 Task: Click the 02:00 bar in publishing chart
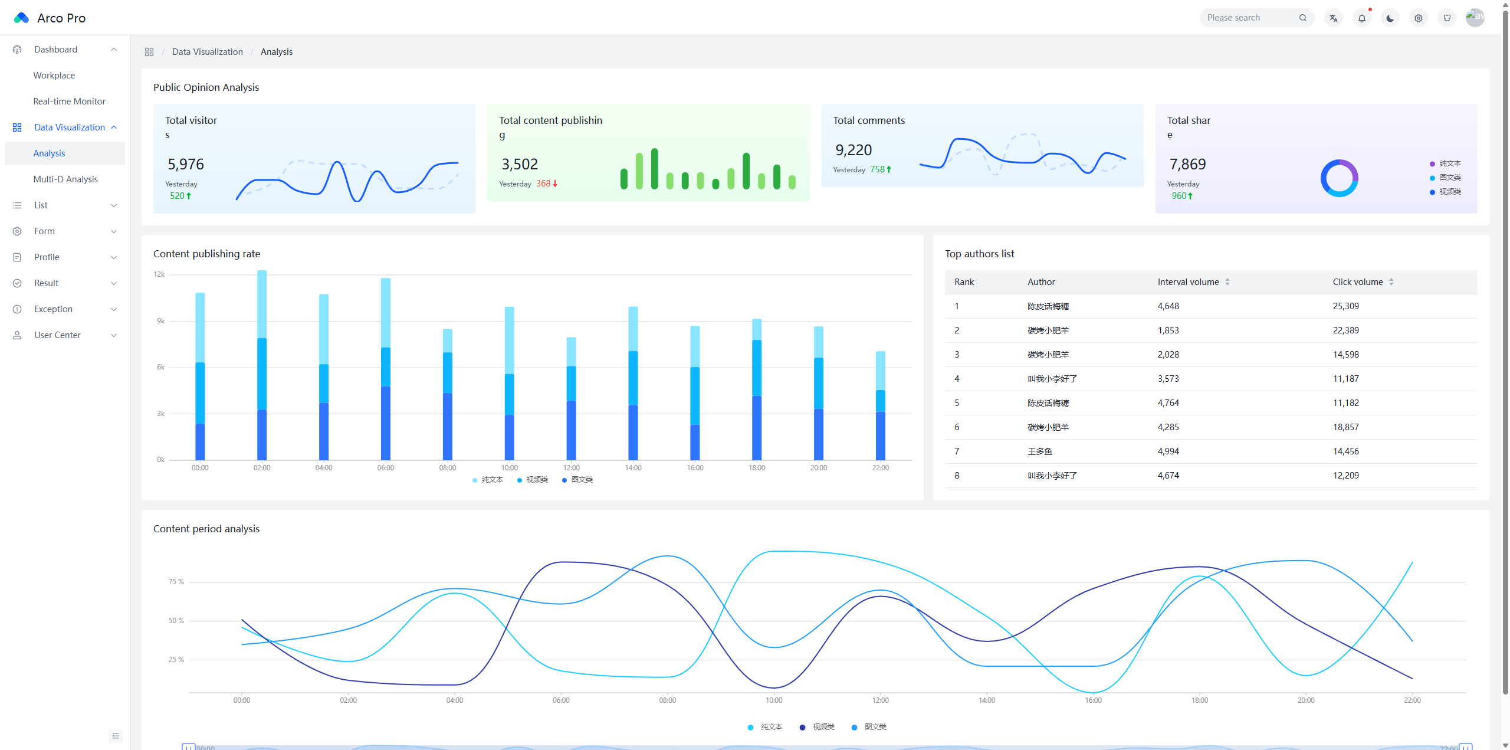[262, 365]
